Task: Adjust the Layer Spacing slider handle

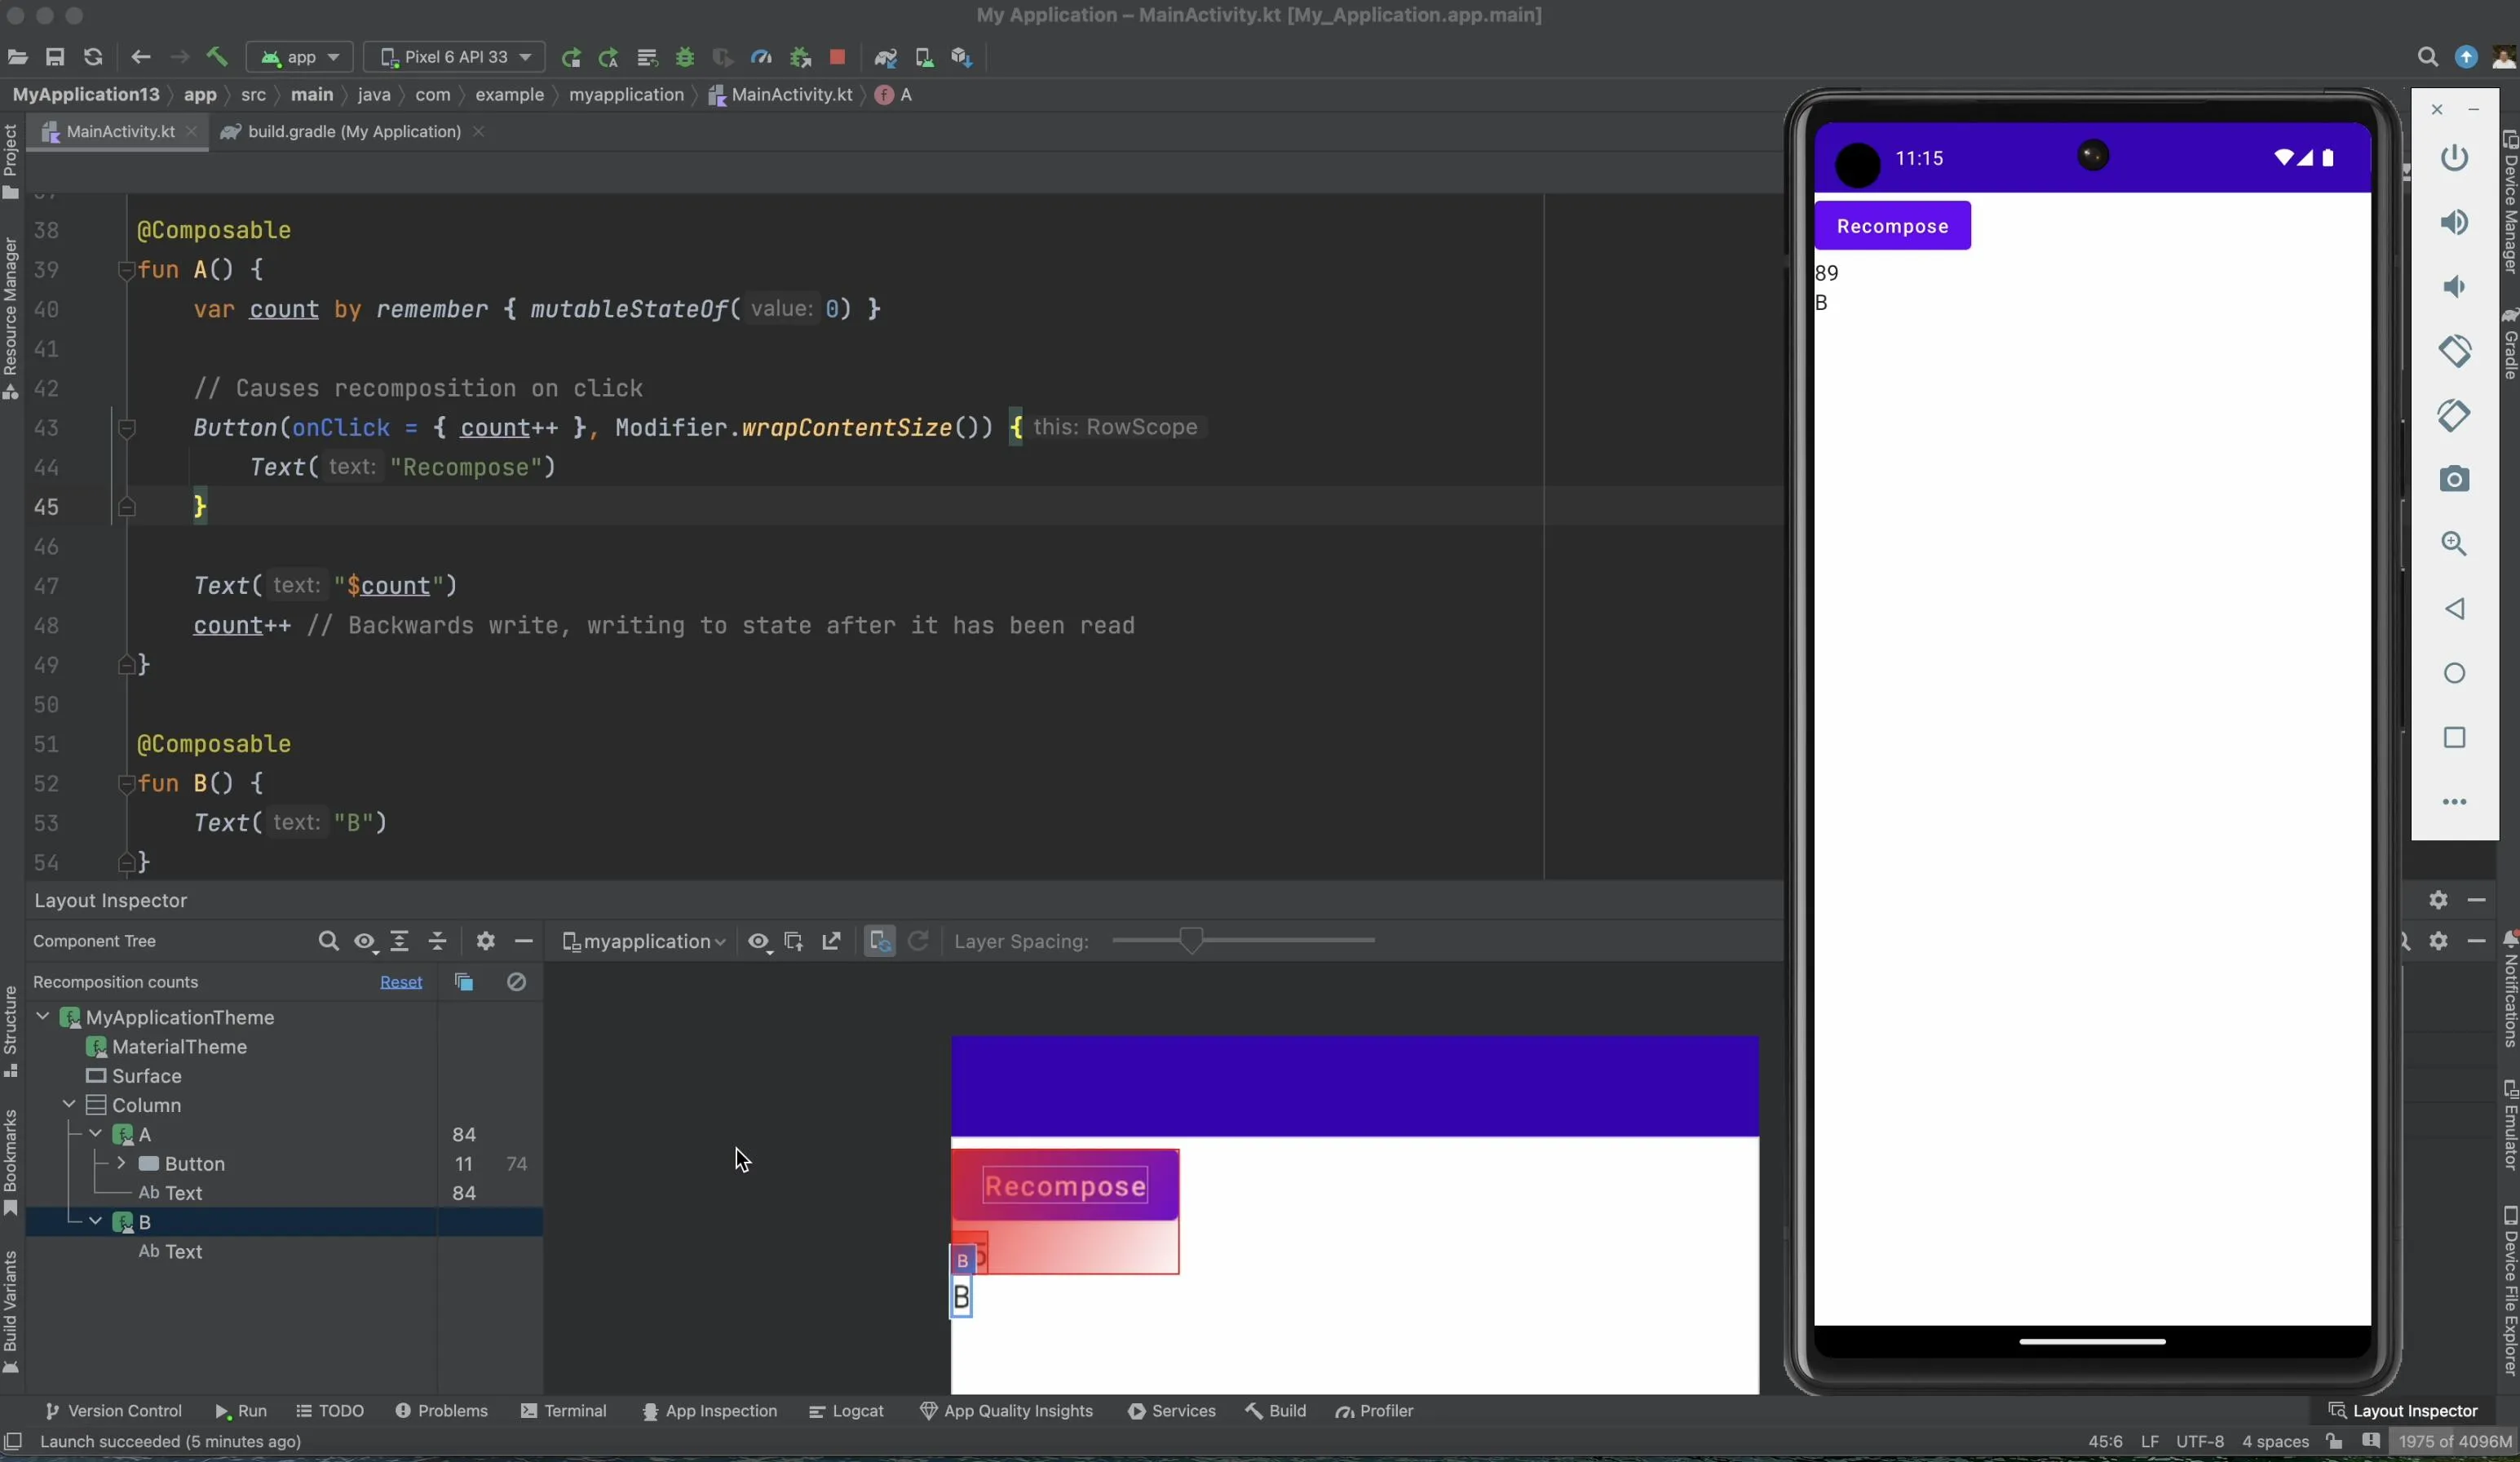Action: 1190,941
